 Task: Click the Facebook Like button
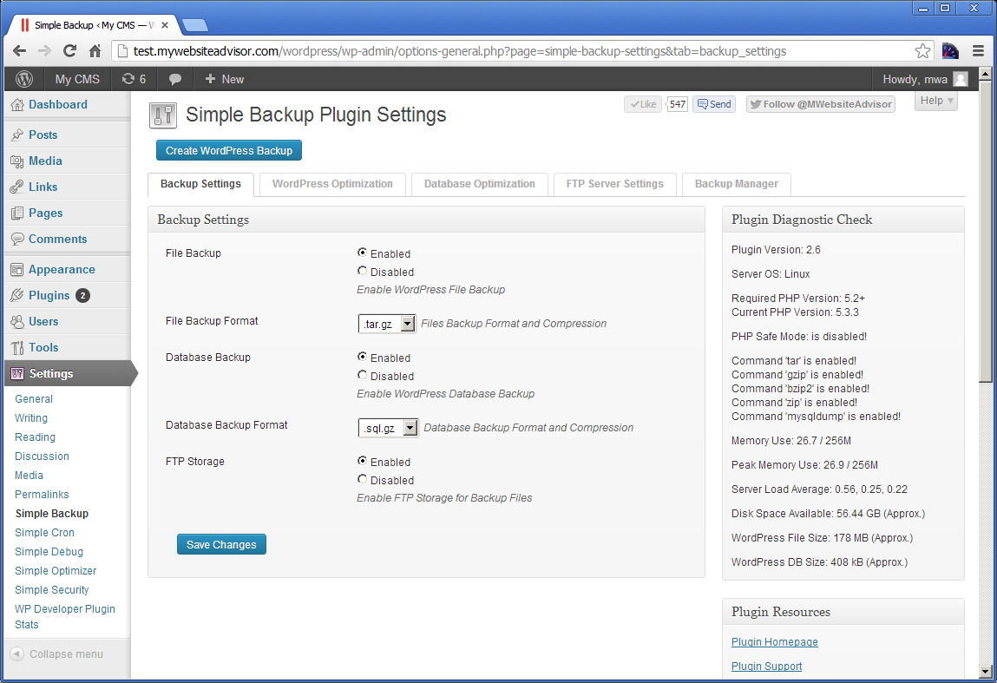click(x=644, y=104)
